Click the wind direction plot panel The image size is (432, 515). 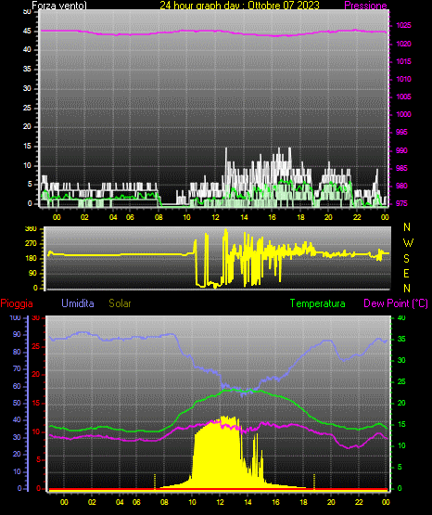click(217, 258)
